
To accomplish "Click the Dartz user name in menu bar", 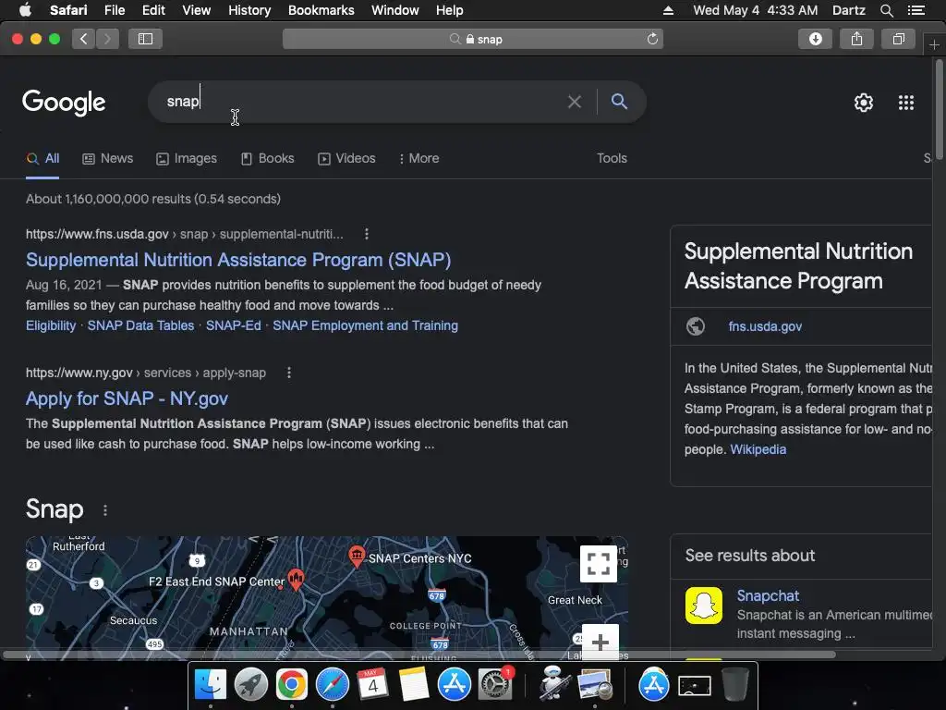I will [x=848, y=10].
